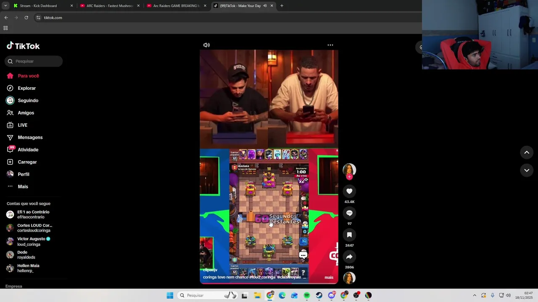The image size is (538, 302).
Task: Click the microphone tray icon
Action: pyautogui.click(x=493, y=295)
